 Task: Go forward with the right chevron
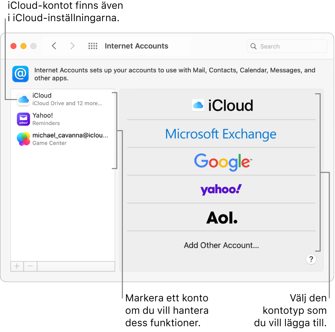point(72,46)
